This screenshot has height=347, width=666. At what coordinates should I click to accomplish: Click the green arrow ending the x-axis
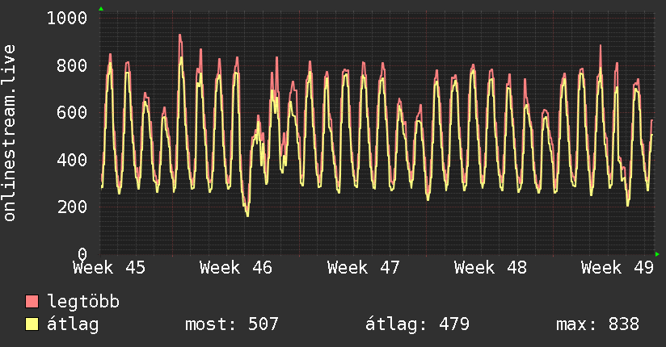(657, 254)
